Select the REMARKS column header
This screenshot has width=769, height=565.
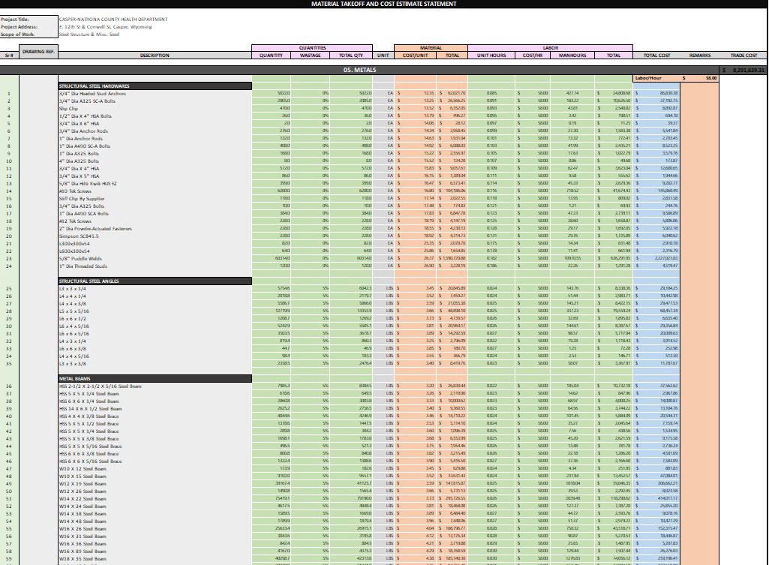[699, 55]
